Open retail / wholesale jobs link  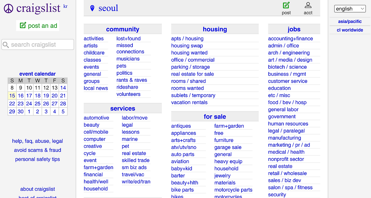pos(287,173)
